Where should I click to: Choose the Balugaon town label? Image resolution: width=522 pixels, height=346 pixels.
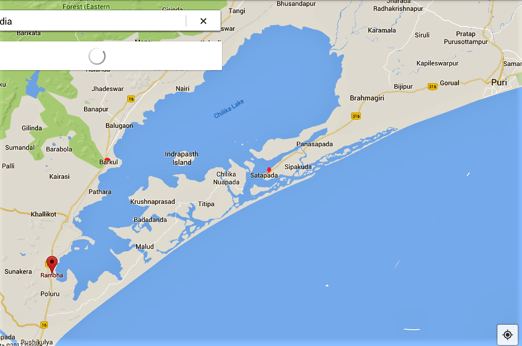pyautogui.click(x=119, y=125)
